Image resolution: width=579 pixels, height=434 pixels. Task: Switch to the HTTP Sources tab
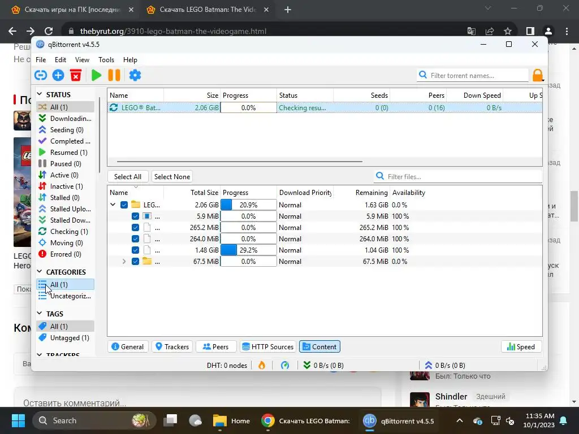pyautogui.click(x=267, y=346)
